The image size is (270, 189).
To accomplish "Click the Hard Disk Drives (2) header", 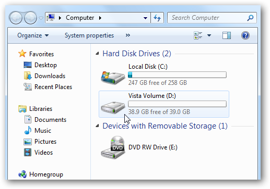I will click(137, 54).
